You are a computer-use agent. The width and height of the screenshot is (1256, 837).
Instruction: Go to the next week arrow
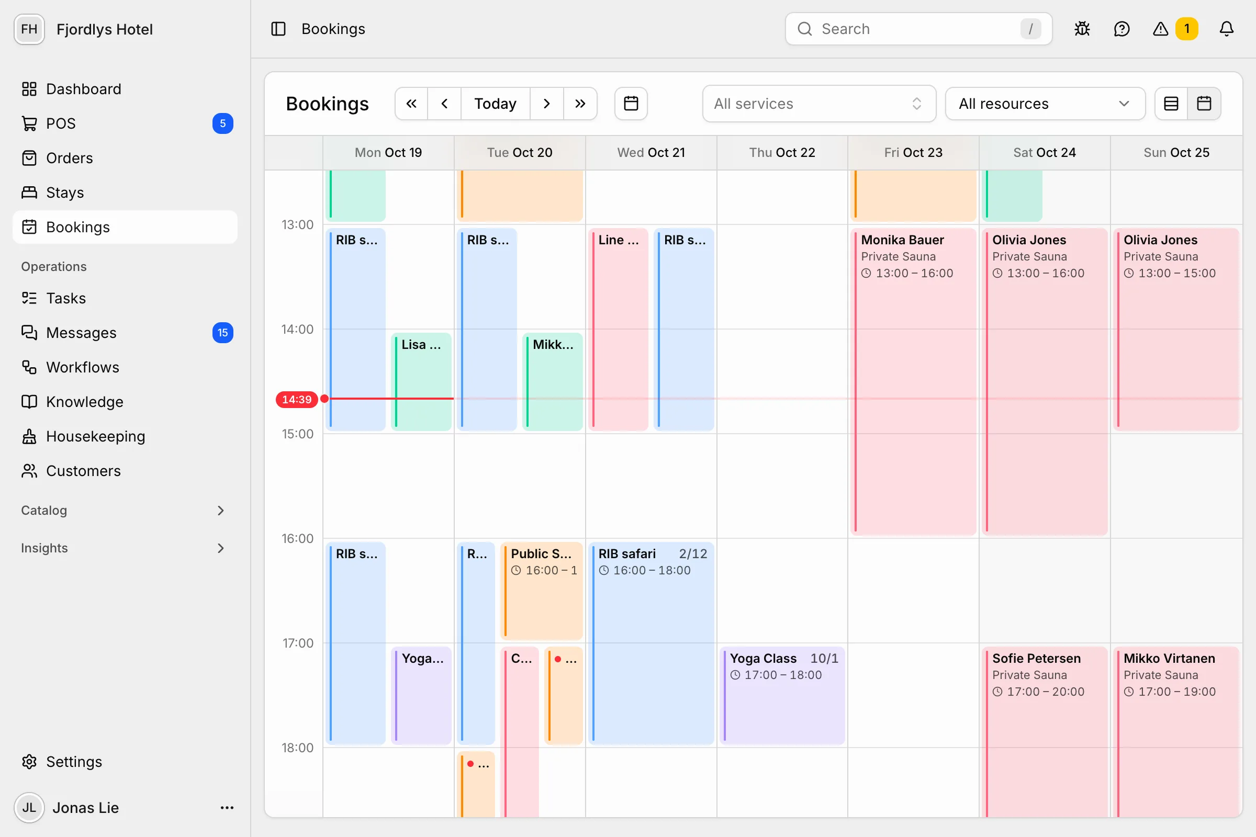click(546, 104)
